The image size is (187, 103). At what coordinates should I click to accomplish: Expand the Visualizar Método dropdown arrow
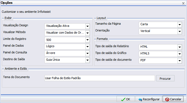tap(88, 33)
